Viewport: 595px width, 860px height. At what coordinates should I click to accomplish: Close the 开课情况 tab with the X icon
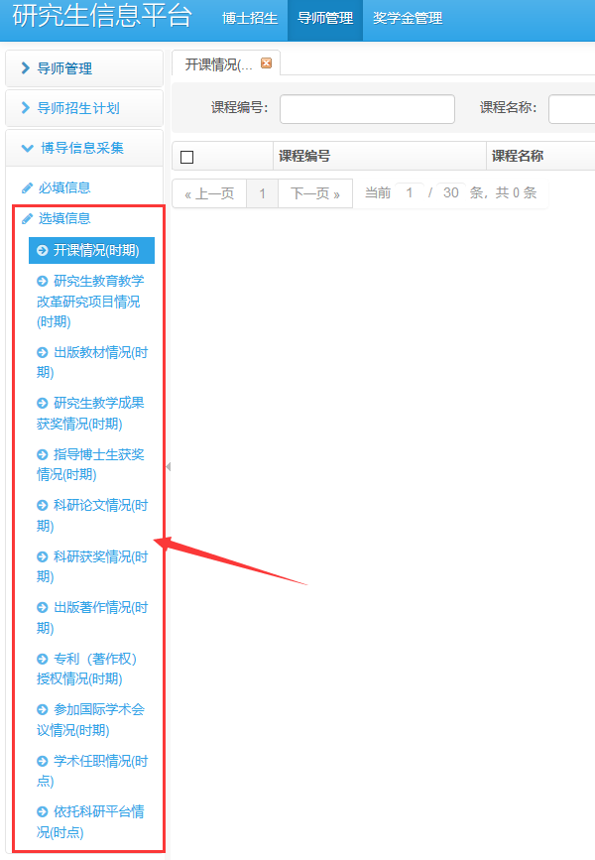pos(266,63)
